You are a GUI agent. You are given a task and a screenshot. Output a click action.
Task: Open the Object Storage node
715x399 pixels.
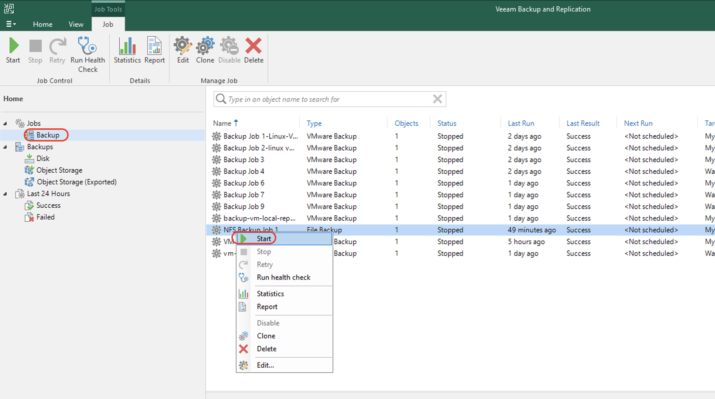(59, 170)
